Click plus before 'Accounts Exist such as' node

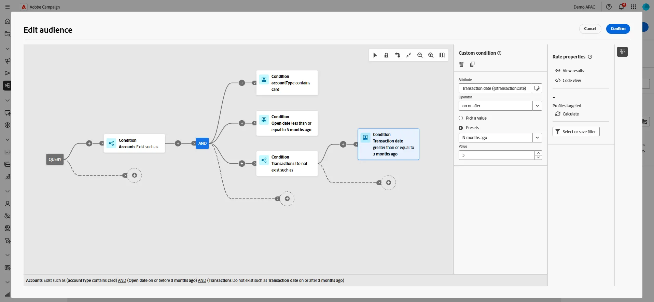[x=89, y=143]
